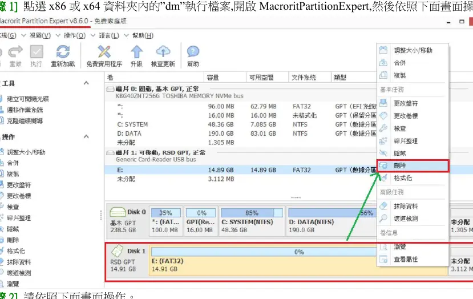473x299 pixels.
Task: Choose 查看屬性 (Properties) in the context menu
Action: click(413, 259)
